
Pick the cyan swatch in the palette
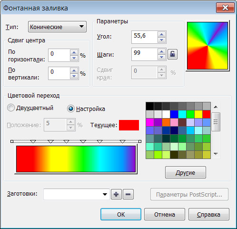182,114
